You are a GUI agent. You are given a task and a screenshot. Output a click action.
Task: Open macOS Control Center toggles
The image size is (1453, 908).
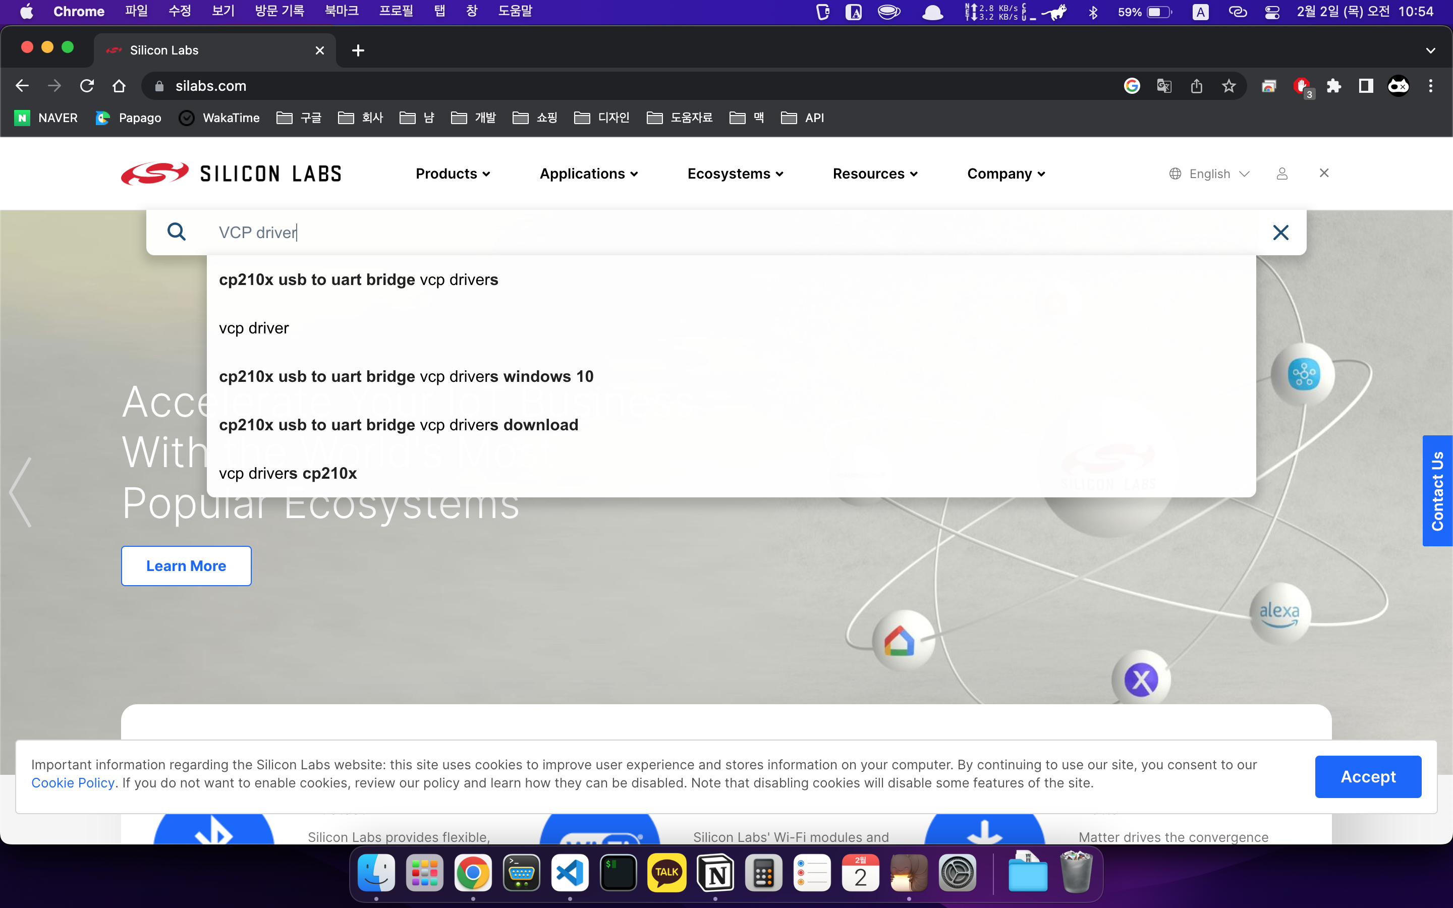pyautogui.click(x=1272, y=12)
